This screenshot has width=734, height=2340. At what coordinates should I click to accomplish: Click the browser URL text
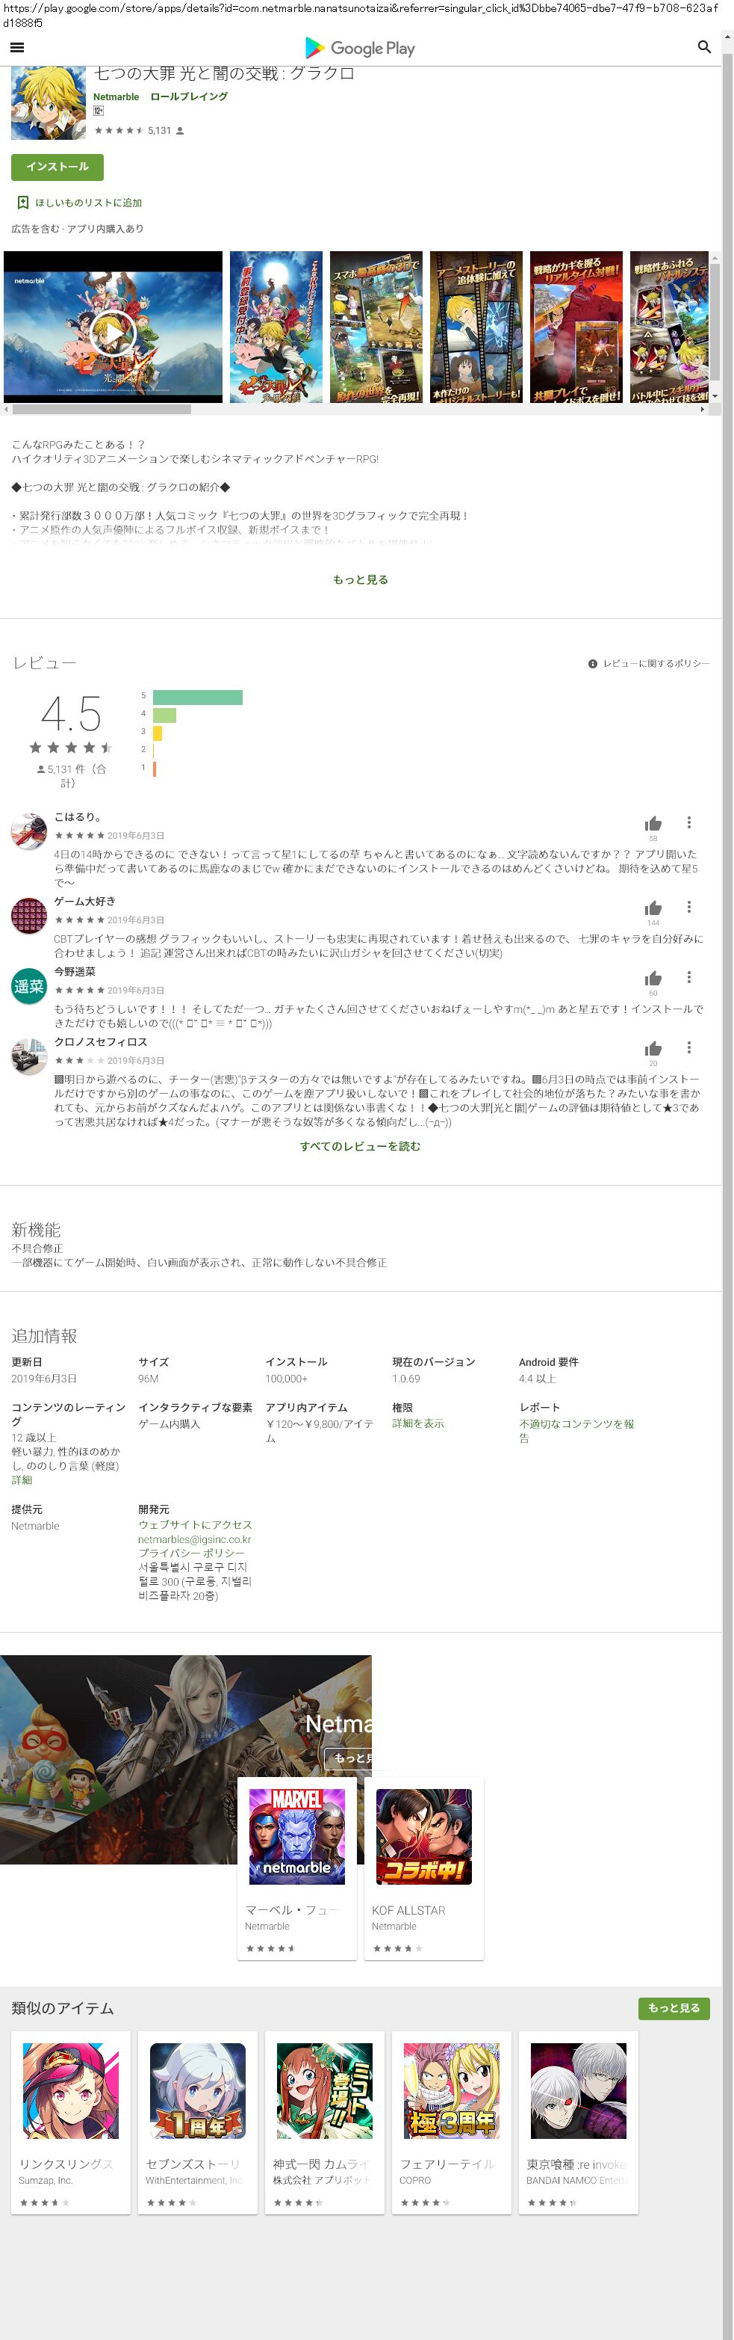click(360, 14)
